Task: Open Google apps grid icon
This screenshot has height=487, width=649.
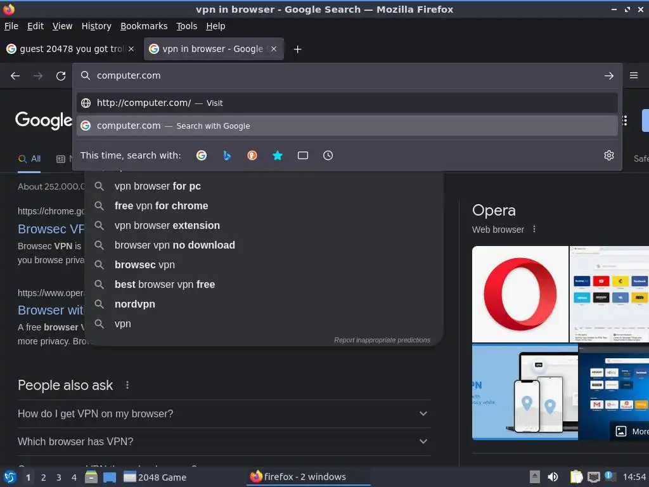Action: (x=624, y=120)
